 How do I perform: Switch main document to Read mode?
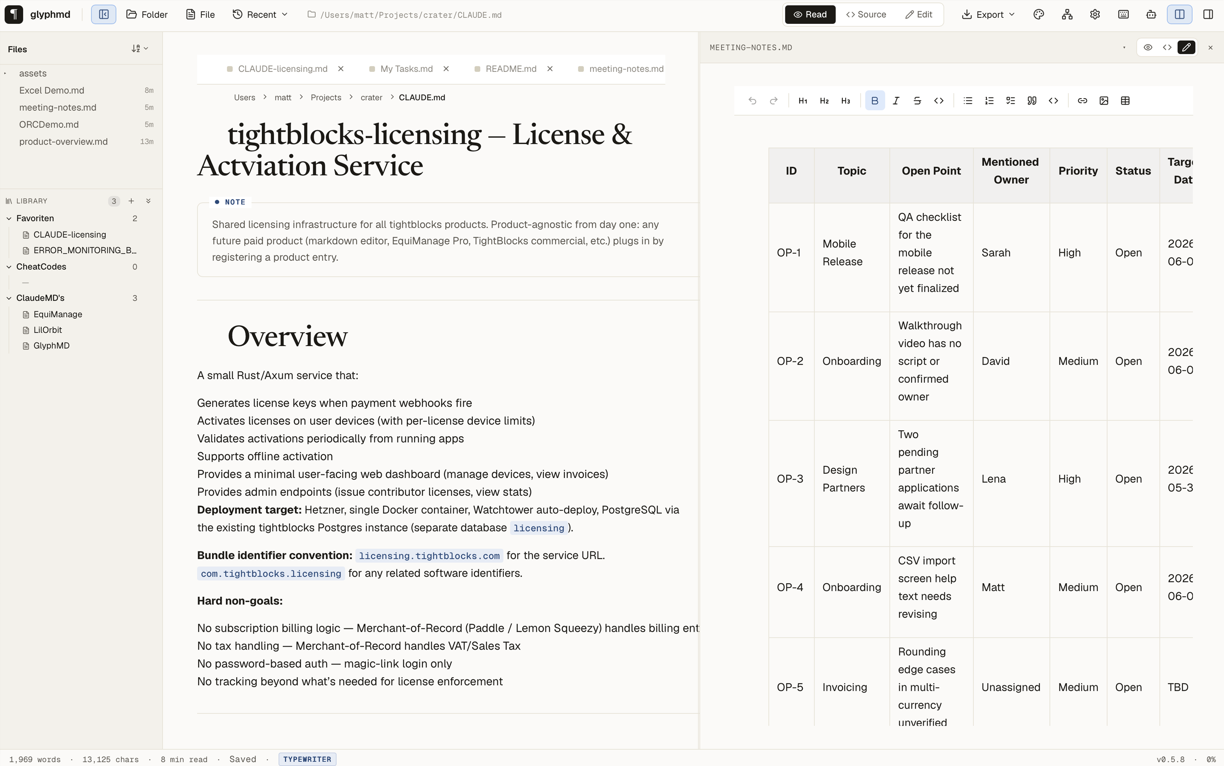pos(810,15)
